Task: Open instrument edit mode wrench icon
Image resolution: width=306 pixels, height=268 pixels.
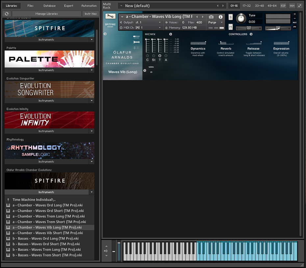Action: [x=110, y=16]
